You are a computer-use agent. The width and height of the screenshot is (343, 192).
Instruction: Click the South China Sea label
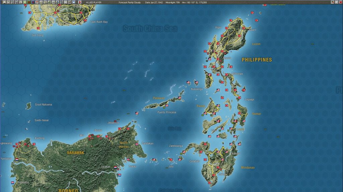coord(150,28)
